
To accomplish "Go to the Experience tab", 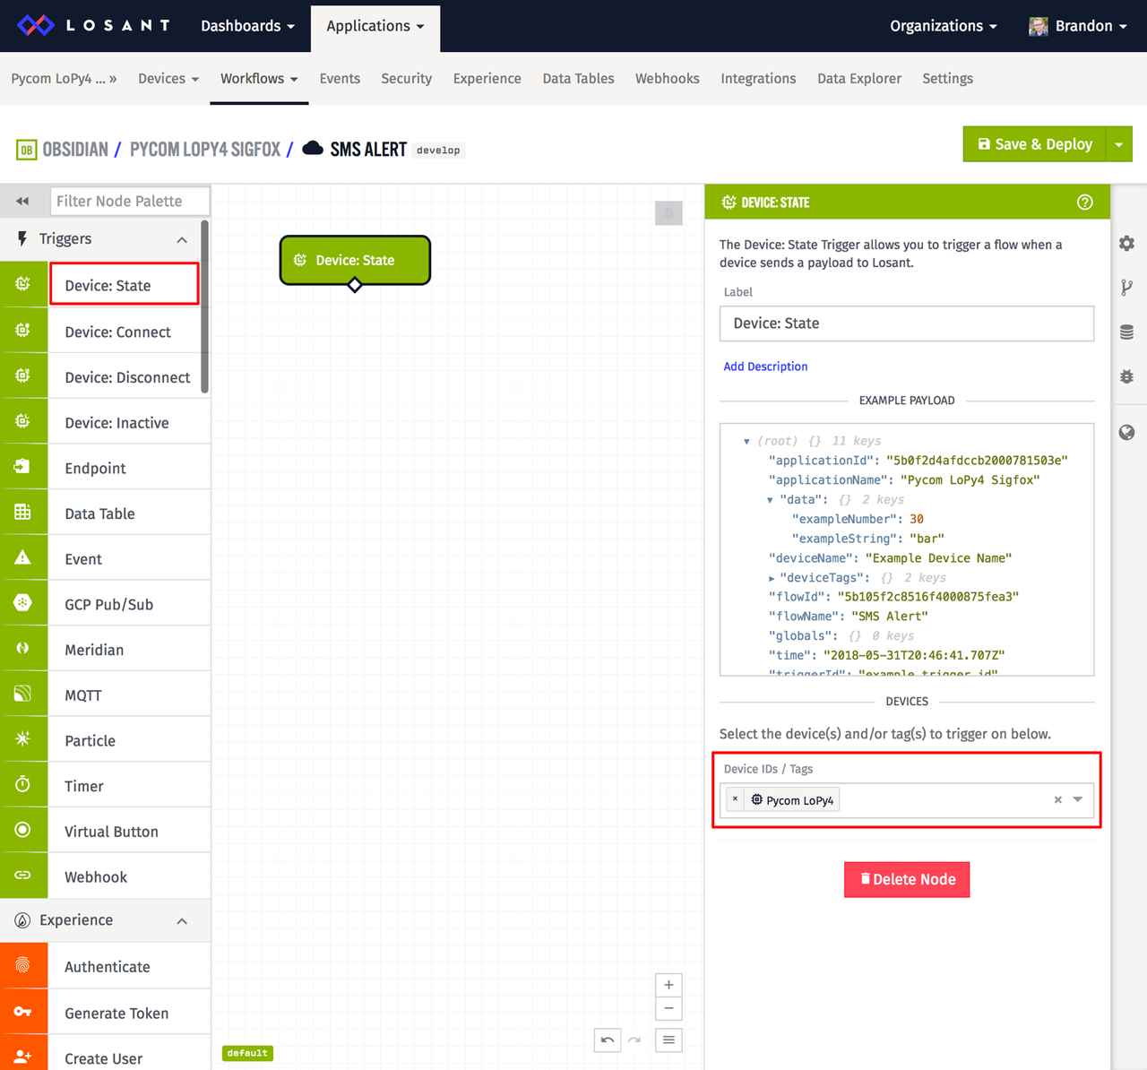I will click(x=487, y=79).
